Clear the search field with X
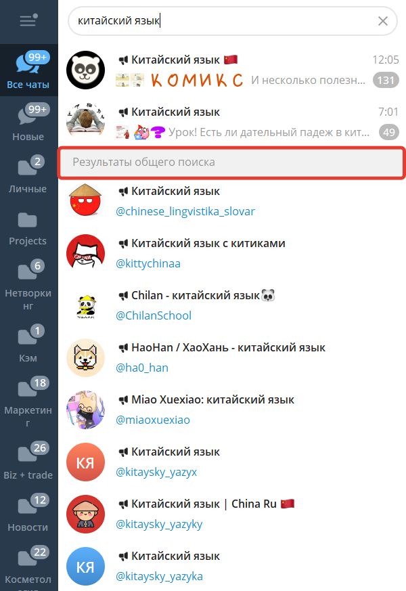The height and width of the screenshot is (591, 406). pyautogui.click(x=382, y=21)
